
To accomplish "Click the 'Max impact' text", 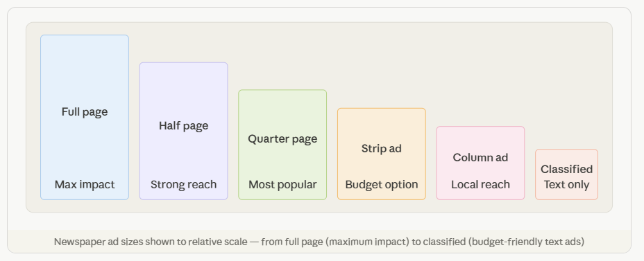I will coord(85,184).
